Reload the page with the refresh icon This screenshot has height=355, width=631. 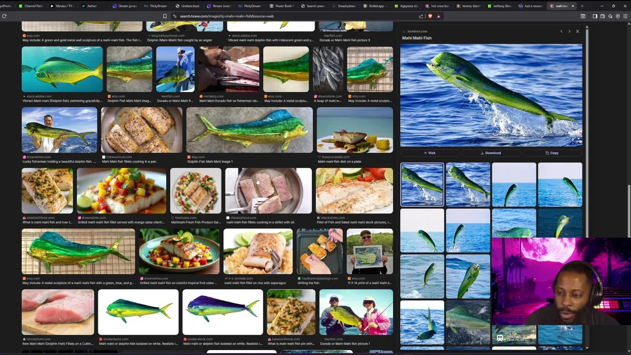click(x=4, y=16)
